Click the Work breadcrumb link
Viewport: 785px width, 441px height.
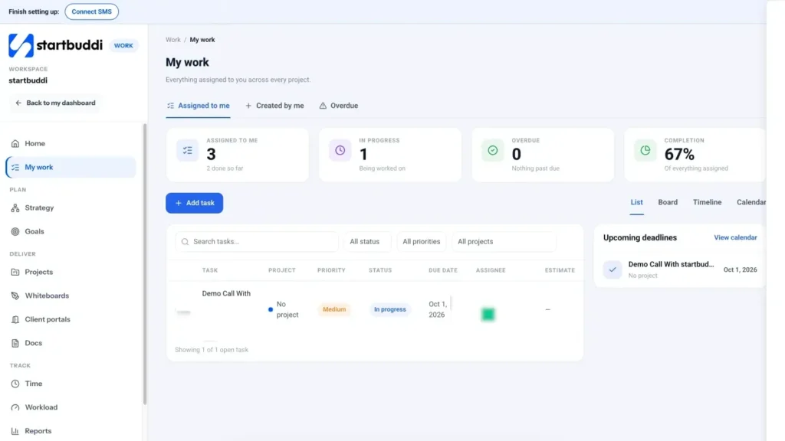173,40
